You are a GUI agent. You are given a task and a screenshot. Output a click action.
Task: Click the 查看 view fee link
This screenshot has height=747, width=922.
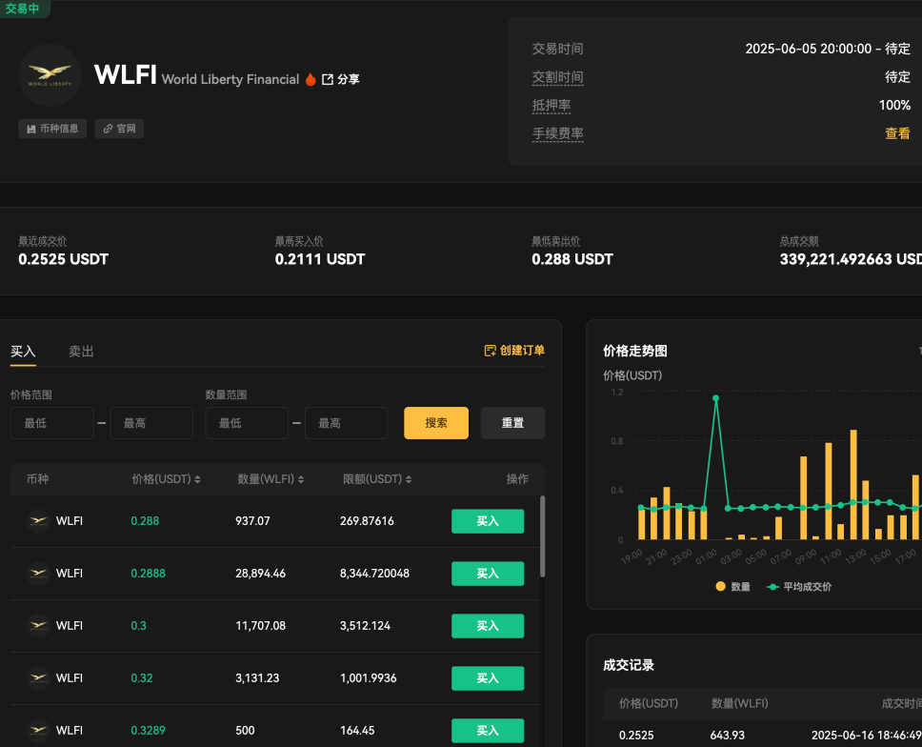point(896,133)
